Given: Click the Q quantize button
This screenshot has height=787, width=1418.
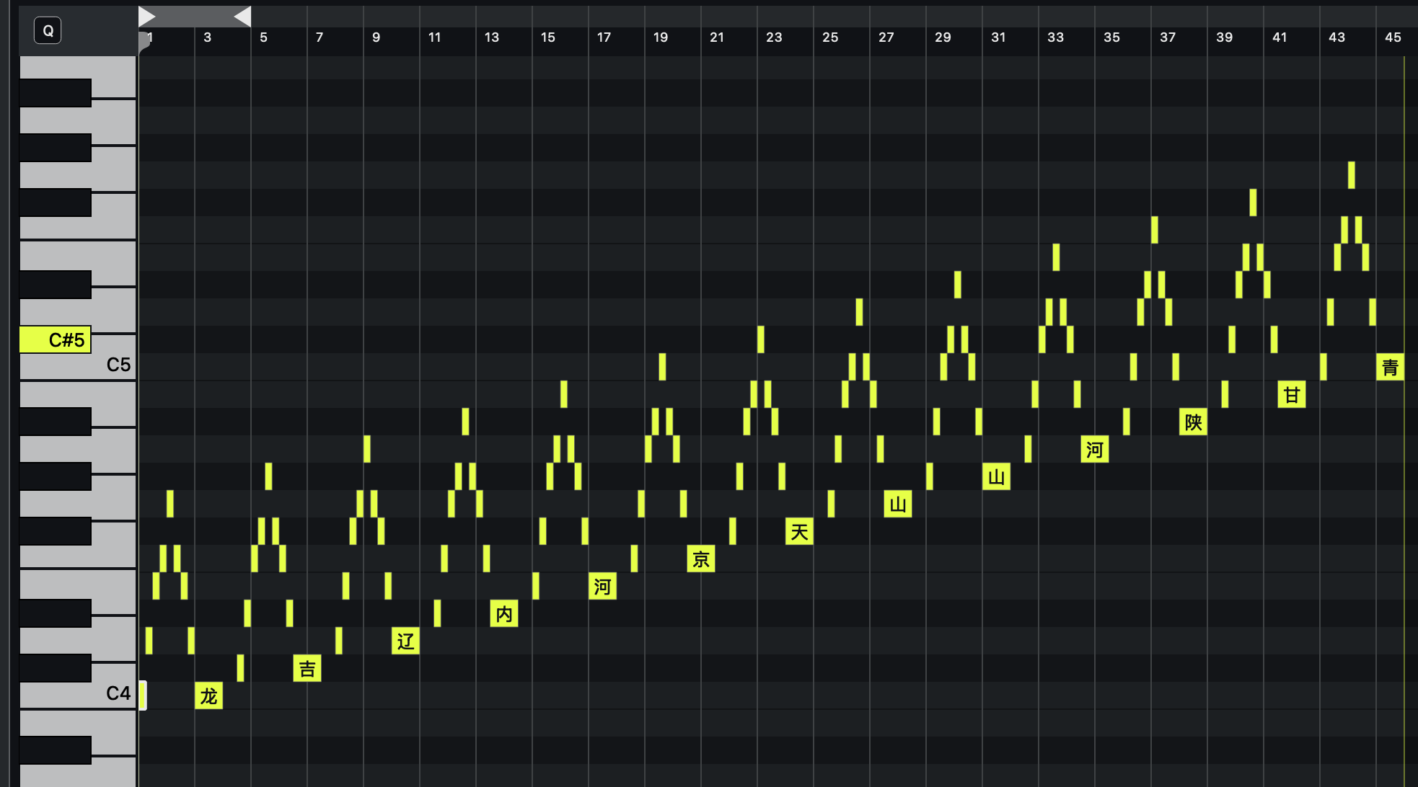Looking at the screenshot, I should (48, 30).
